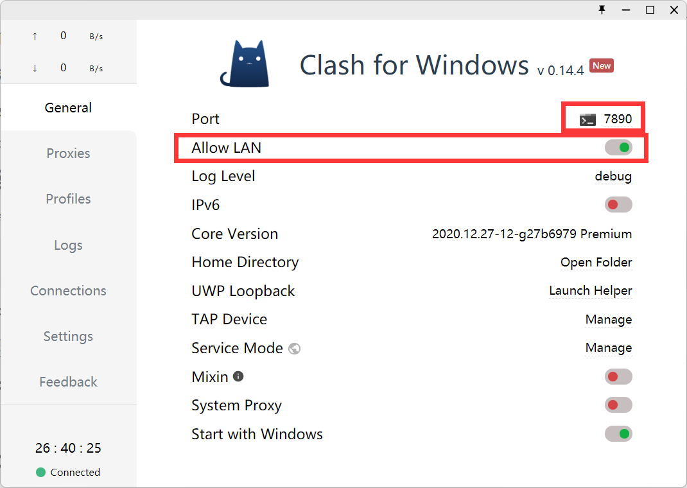
Task: Click Open Folder for Home Directory
Action: tap(596, 262)
